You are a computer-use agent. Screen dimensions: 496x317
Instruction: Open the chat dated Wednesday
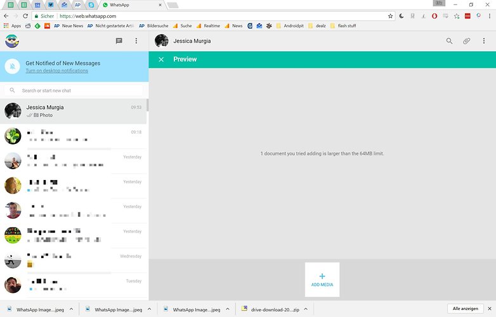74,260
